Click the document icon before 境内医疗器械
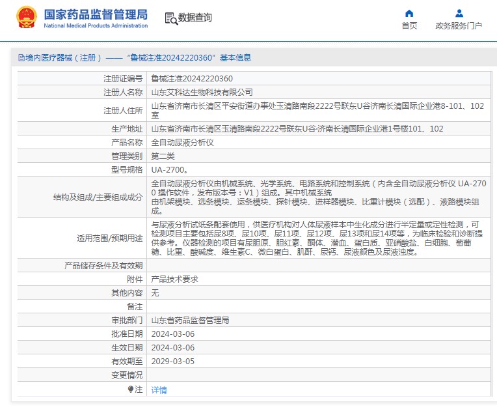 [21, 57]
